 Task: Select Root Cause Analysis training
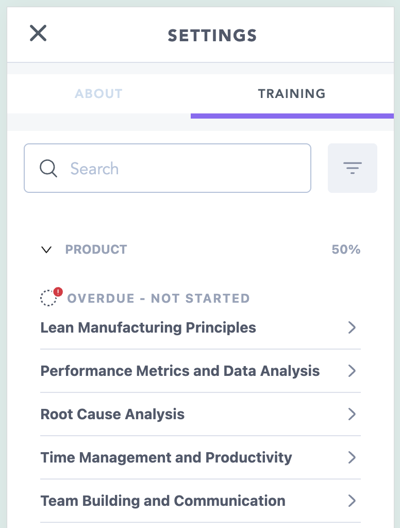112,414
